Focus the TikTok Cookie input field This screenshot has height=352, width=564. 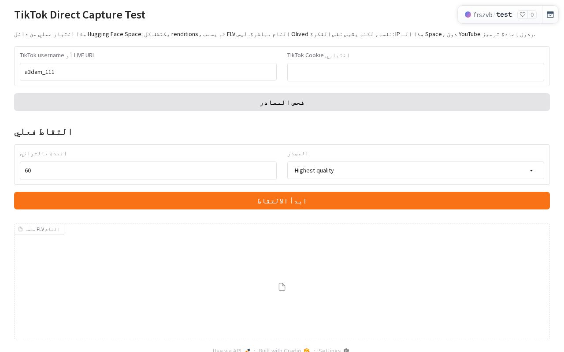coord(416,72)
